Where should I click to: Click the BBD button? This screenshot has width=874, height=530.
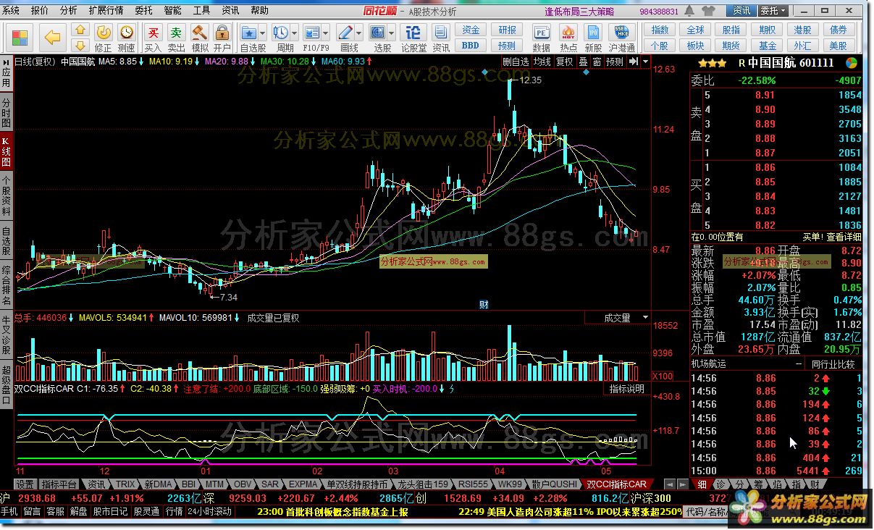click(x=471, y=45)
